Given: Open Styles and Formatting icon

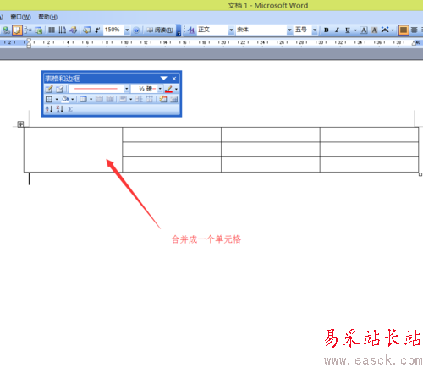Looking at the screenshot, I should pyautogui.click(x=191, y=30).
